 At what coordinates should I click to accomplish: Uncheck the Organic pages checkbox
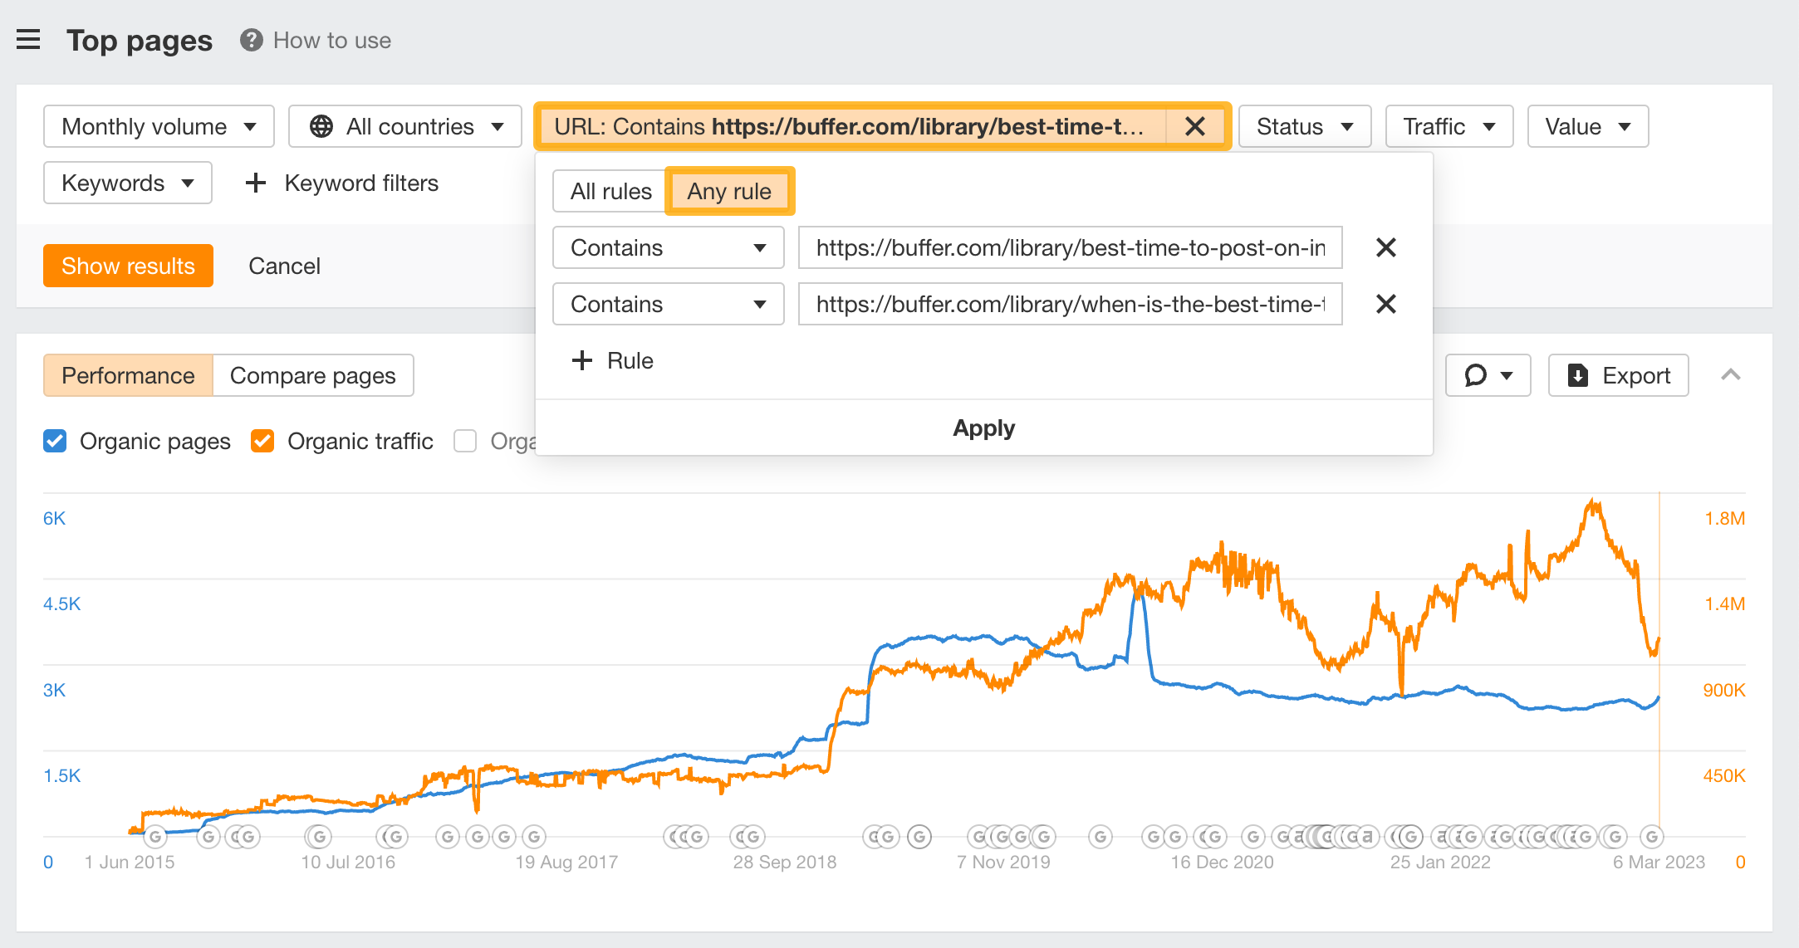[x=55, y=441]
